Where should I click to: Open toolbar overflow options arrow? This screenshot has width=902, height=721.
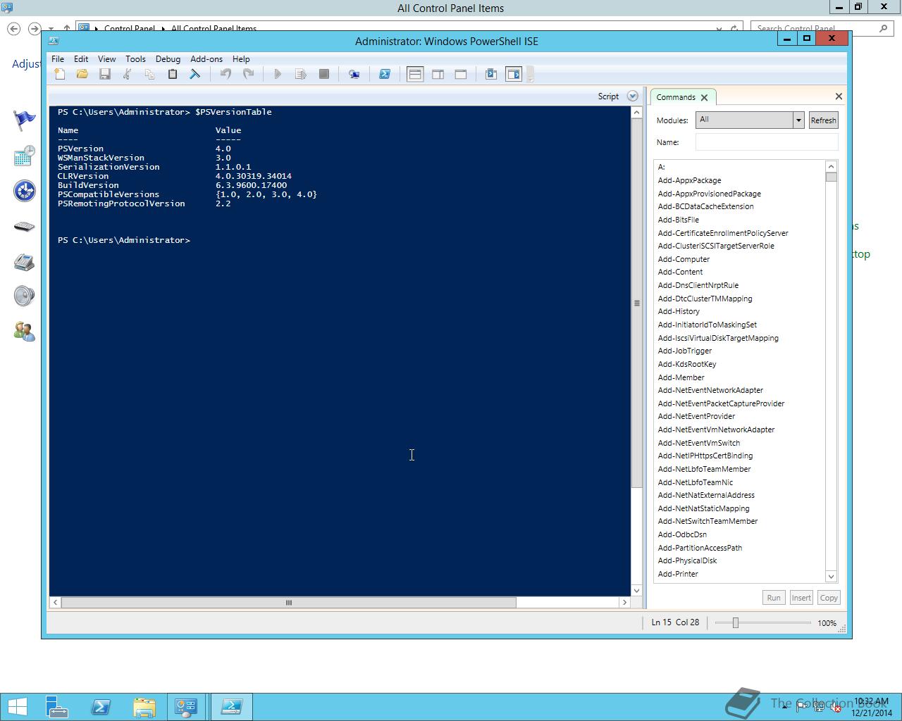[530, 75]
